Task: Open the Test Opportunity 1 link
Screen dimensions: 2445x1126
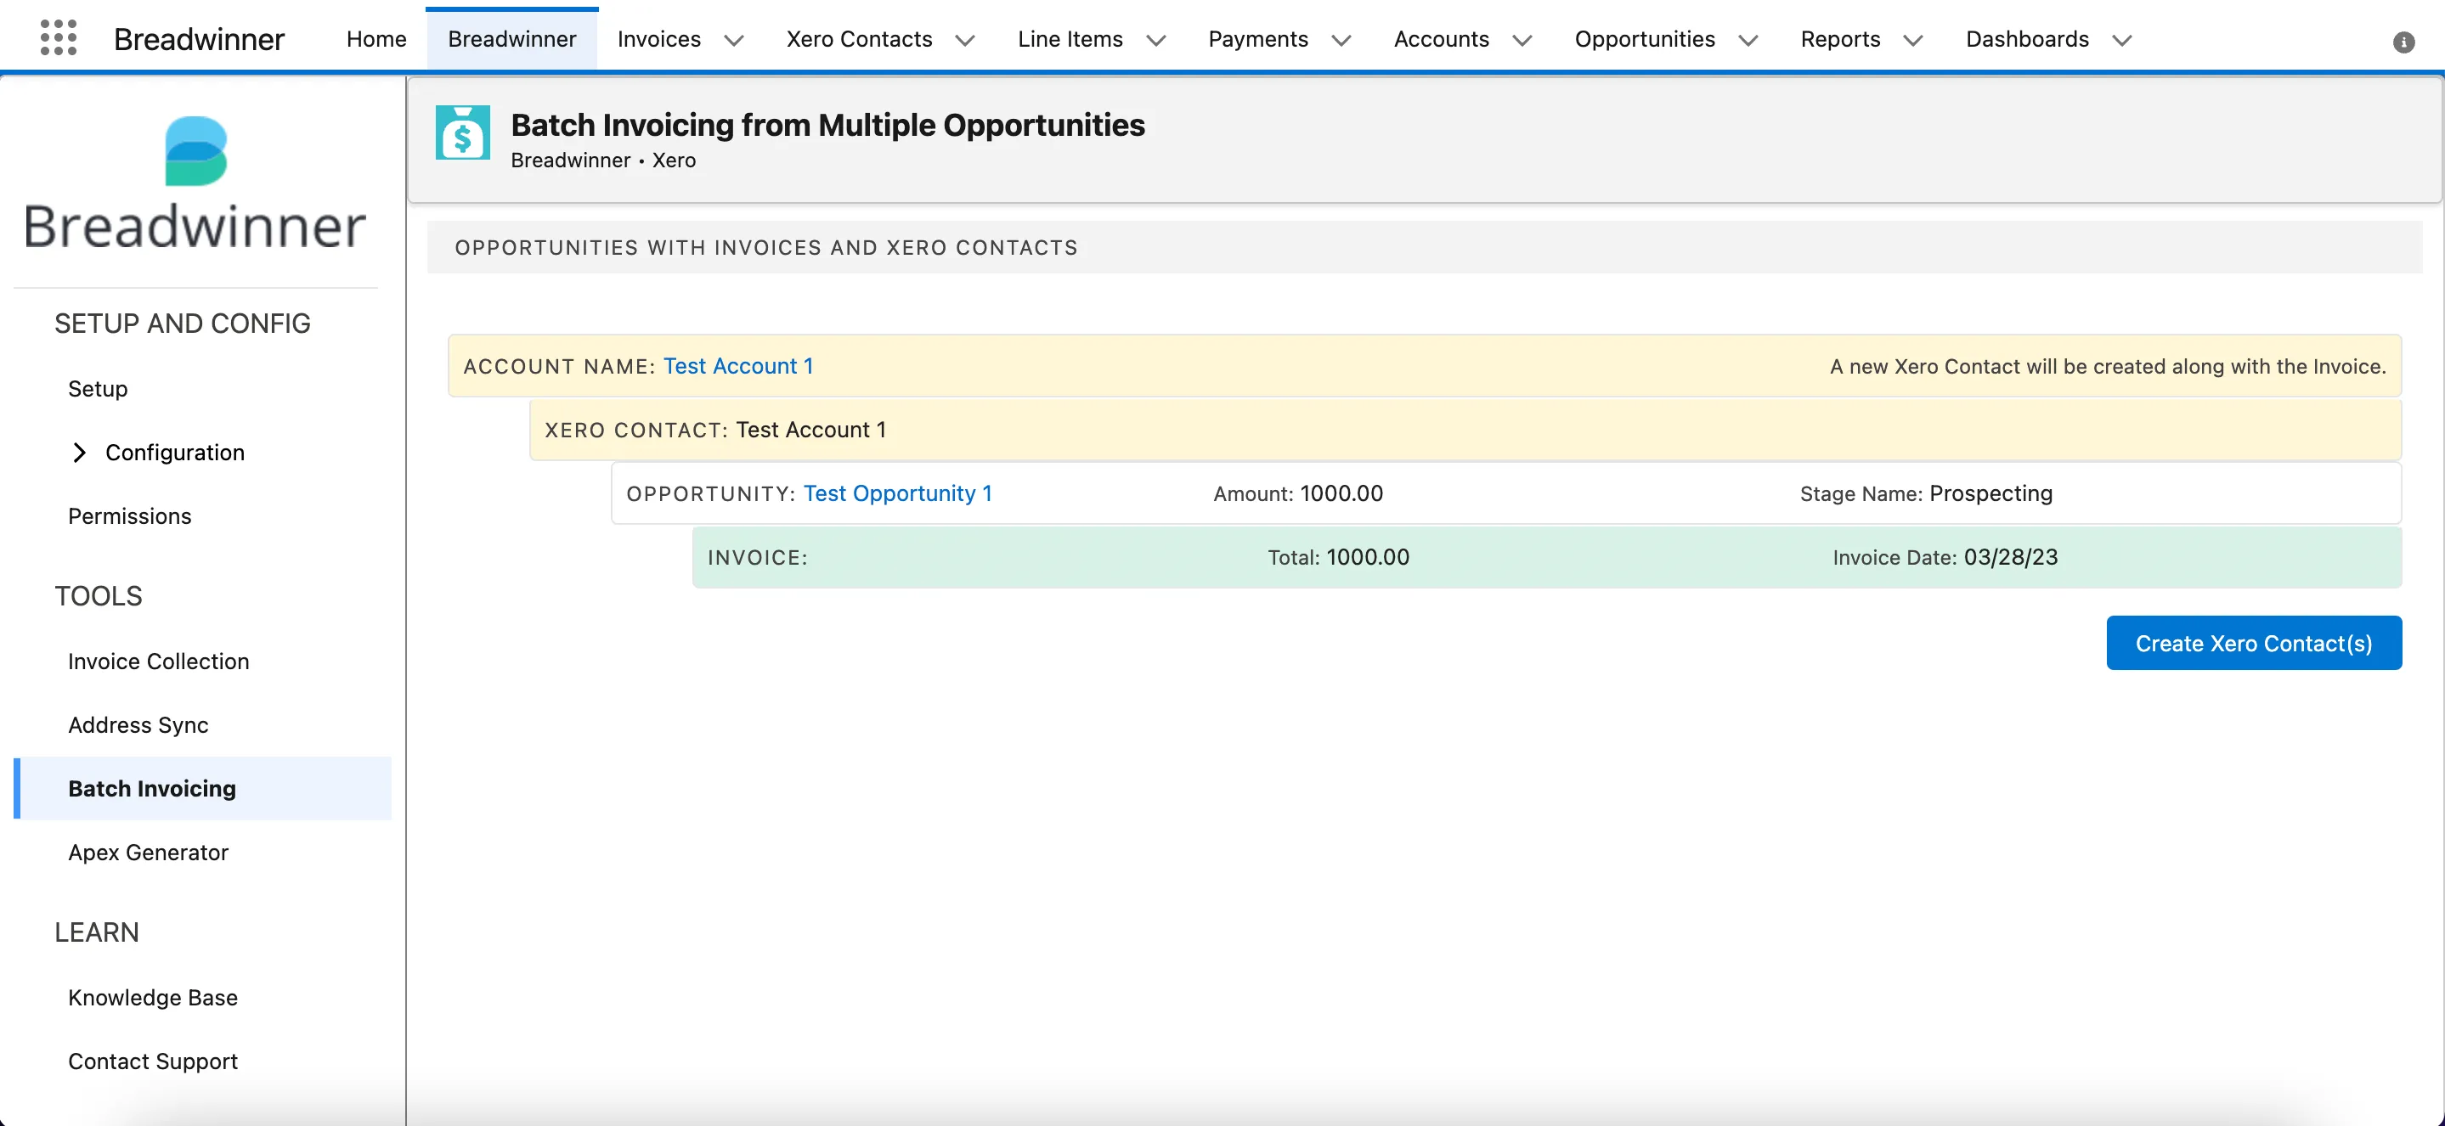Action: point(897,493)
